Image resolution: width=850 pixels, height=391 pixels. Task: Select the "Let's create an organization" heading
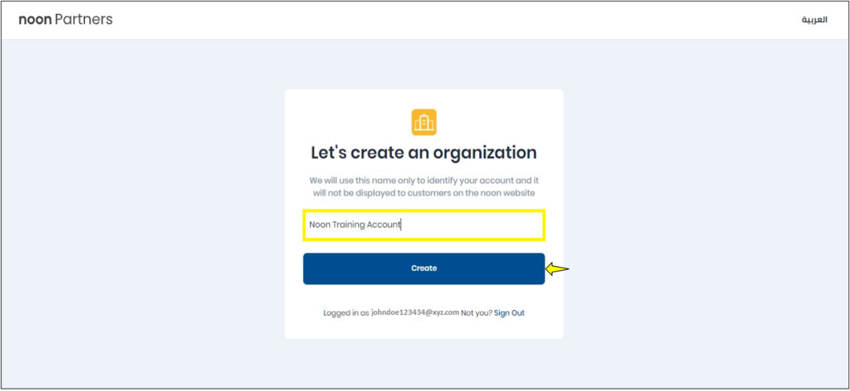coord(424,153)
